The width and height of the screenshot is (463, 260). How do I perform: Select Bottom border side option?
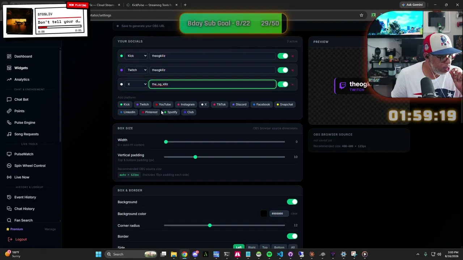point(279,247)
